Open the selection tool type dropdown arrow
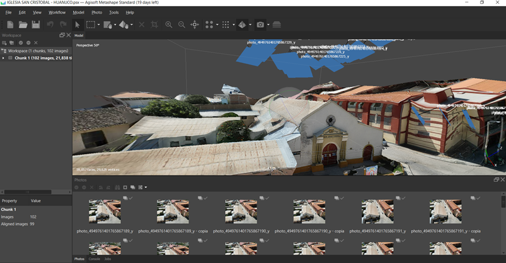This screenshot has width=506, height=263. click(x=99, y=25)
